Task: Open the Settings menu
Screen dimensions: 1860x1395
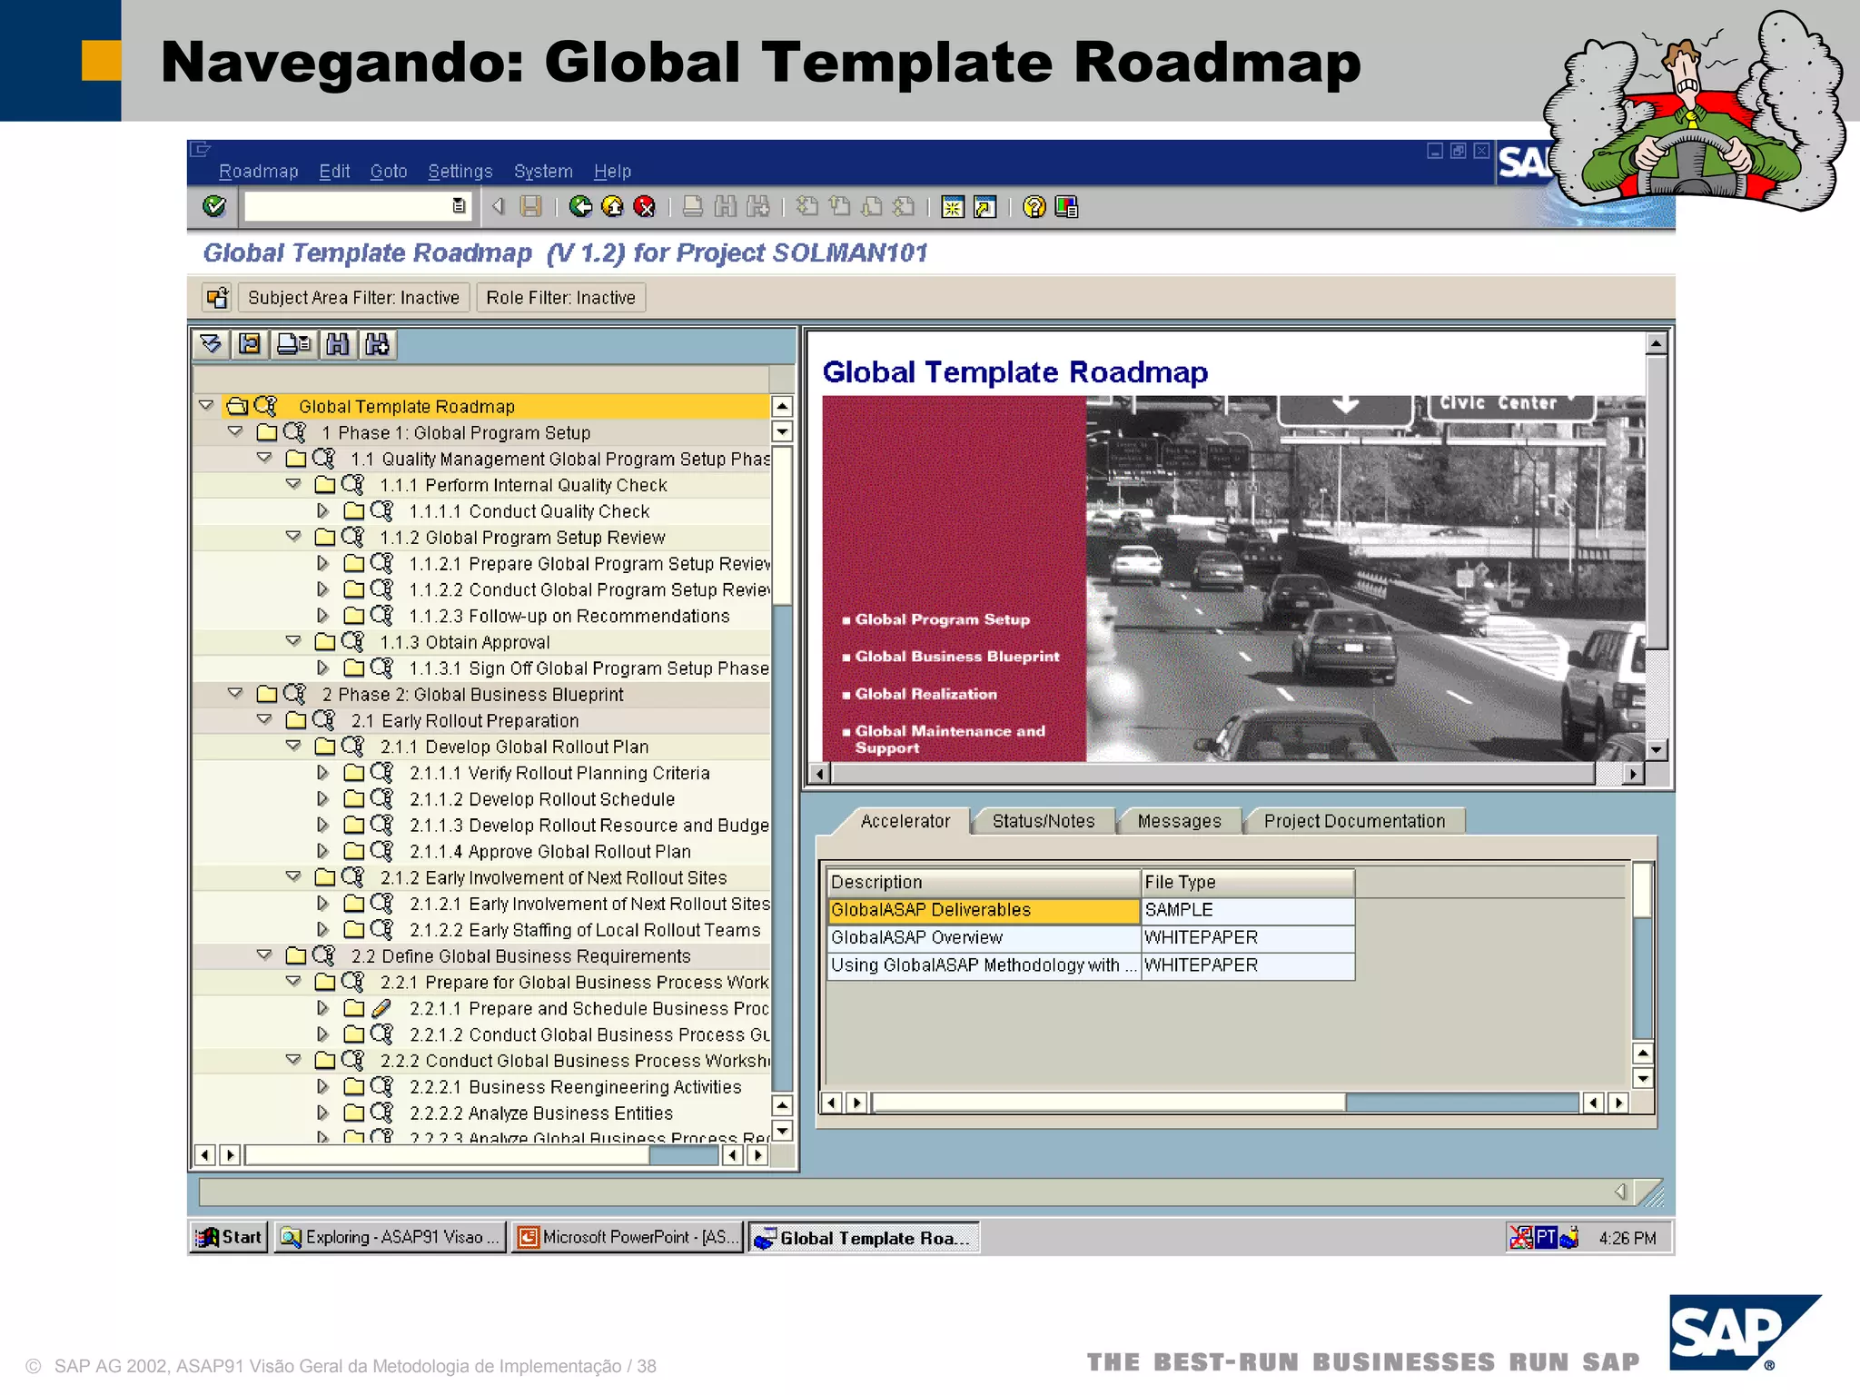Action: [460, 171]
